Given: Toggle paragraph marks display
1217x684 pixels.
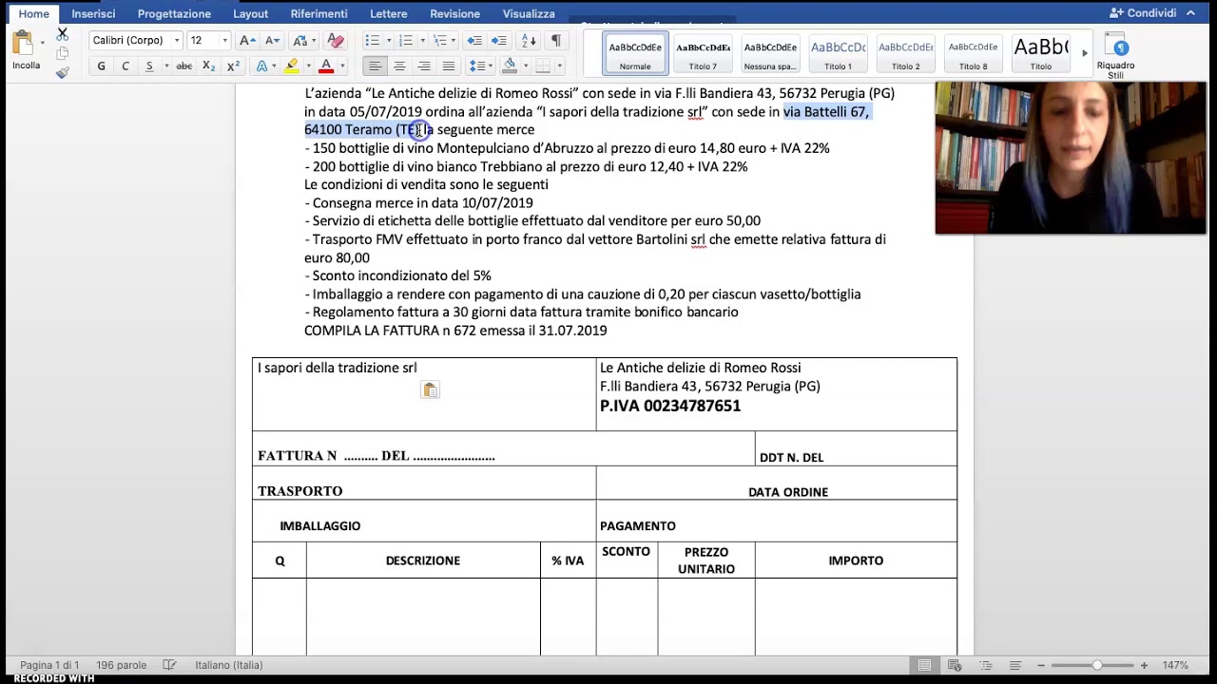Looking at the screenshot, I should point(555,40).
